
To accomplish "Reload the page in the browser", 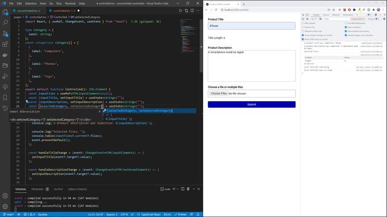I will (x=216, y=10).
